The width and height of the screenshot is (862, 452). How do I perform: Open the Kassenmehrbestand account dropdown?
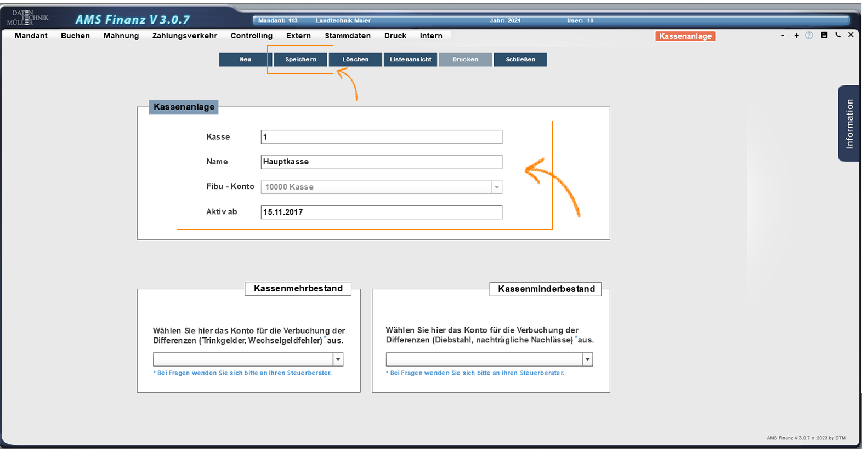(338, 359)
